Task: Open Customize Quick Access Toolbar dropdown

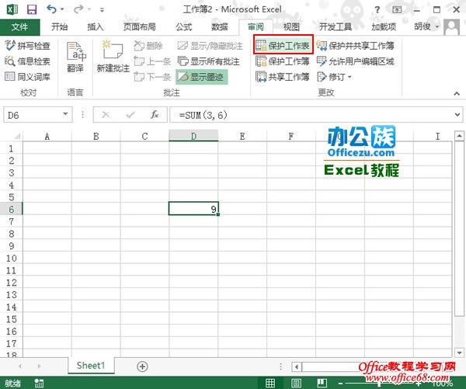Action: pos(102,10)
